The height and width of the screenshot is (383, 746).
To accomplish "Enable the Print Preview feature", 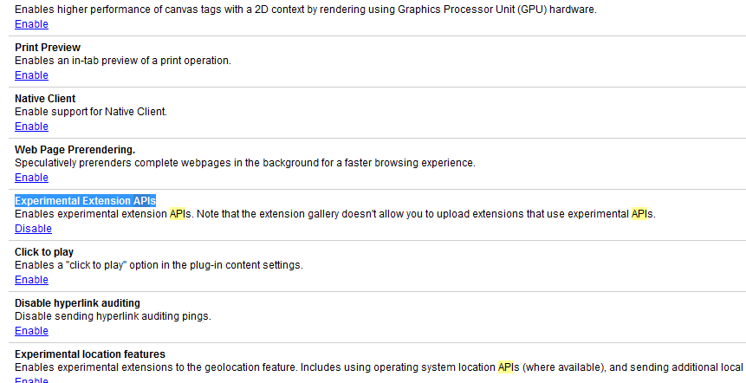I will coord(31,75).
